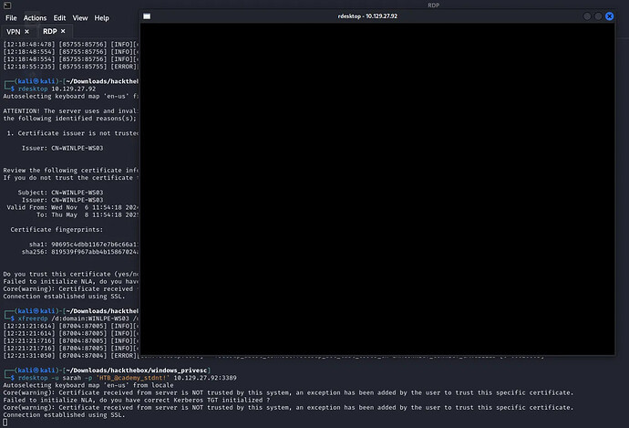
Task: Switch to the VPN tab
Action: click(x=14, y=31)
